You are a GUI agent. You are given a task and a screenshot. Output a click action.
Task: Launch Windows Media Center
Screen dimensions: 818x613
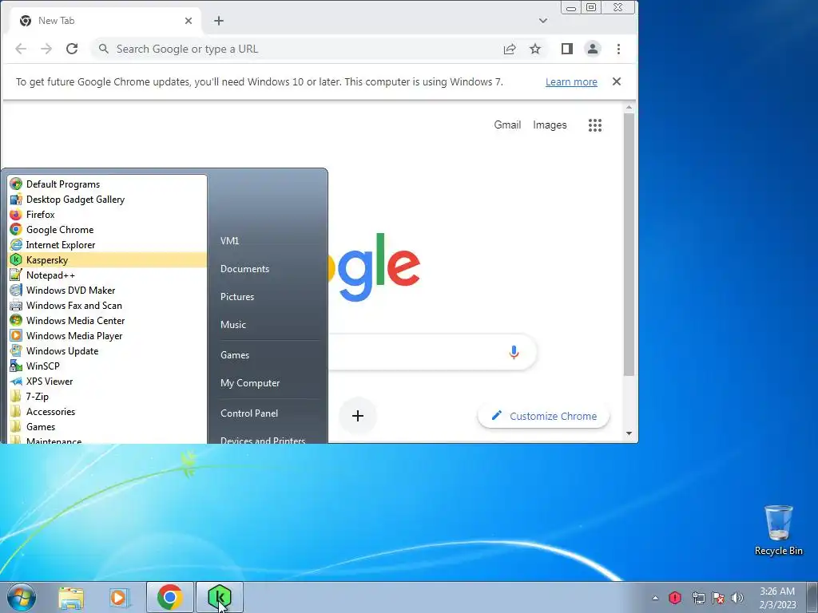pos(107,320)
